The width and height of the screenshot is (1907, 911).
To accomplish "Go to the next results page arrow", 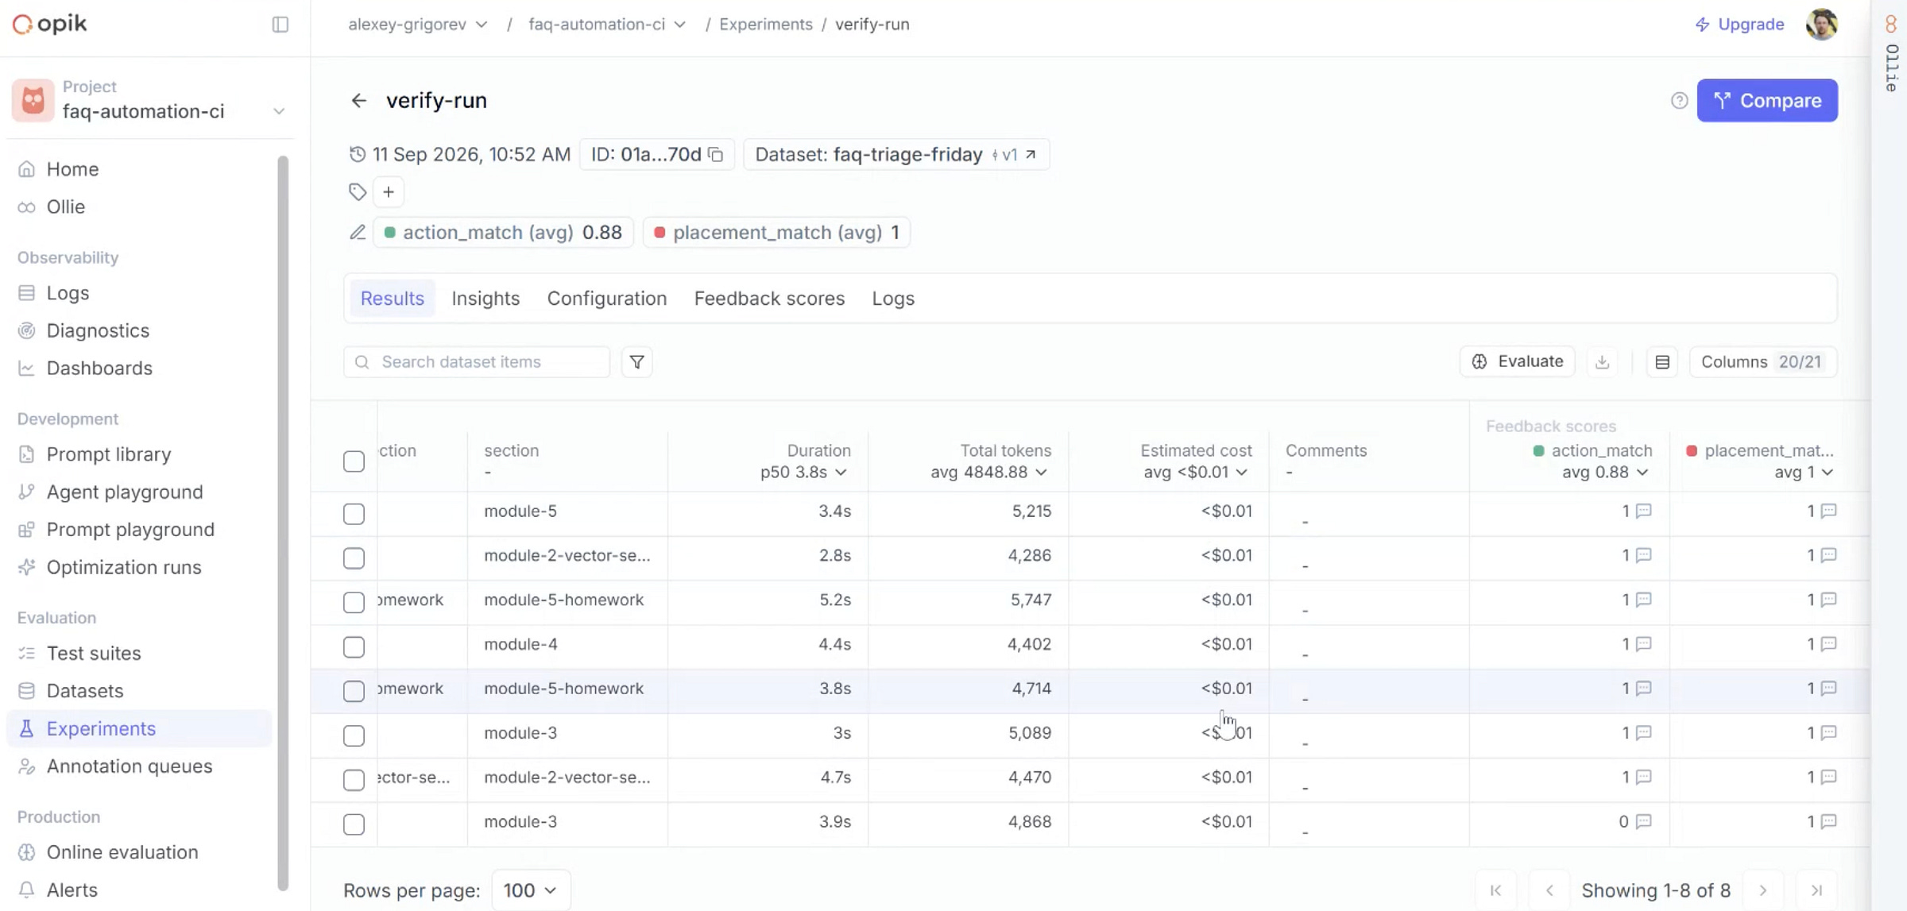I will [1762, 890].
